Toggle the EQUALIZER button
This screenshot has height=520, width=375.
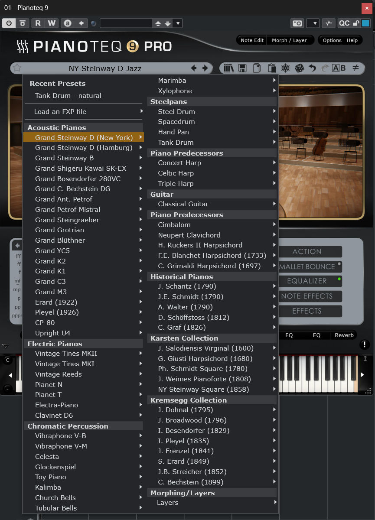coord(310,281)
